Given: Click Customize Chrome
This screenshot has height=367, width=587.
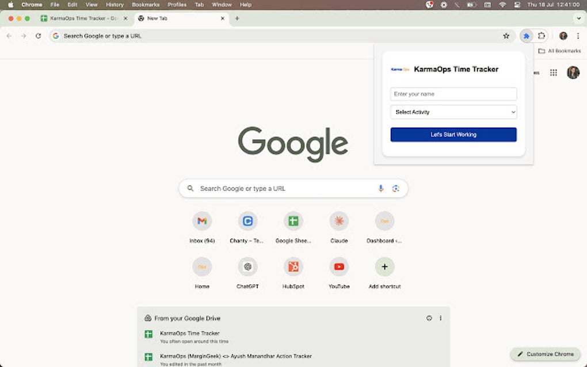Looking at the screenshot, I should click(x=546, y=354).
